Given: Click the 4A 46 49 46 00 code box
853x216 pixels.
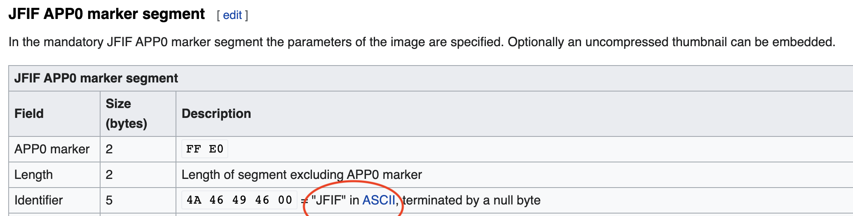Looking at the screenshot, I should click(239, 200).
